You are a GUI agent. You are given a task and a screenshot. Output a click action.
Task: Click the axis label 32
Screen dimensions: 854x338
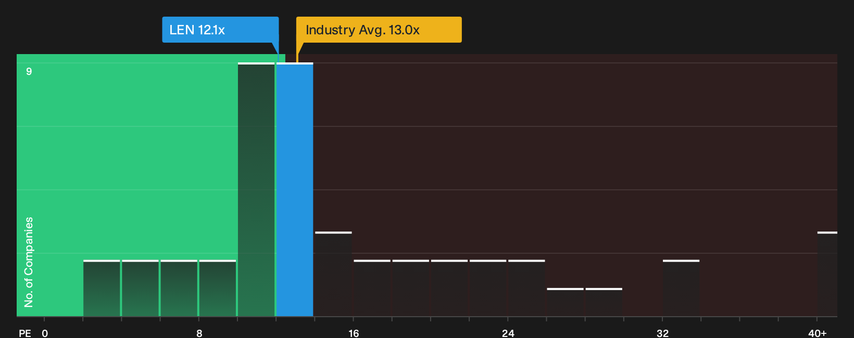[x=662, y=333]
